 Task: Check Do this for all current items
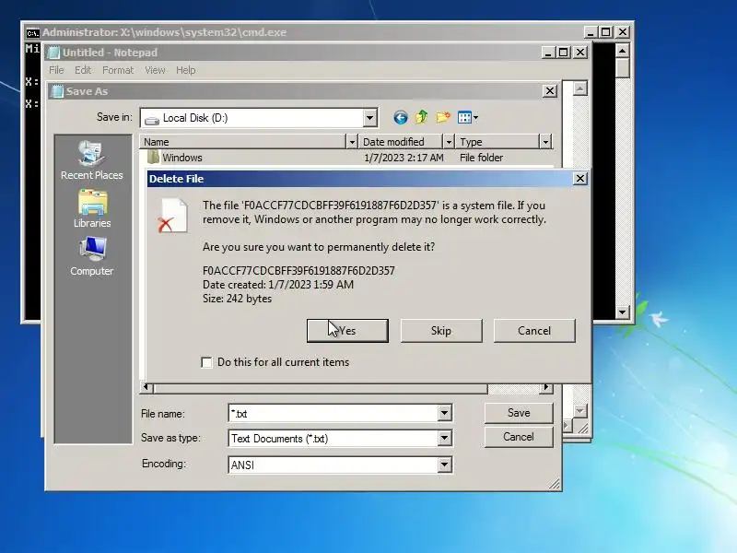[x=206, y=362]
